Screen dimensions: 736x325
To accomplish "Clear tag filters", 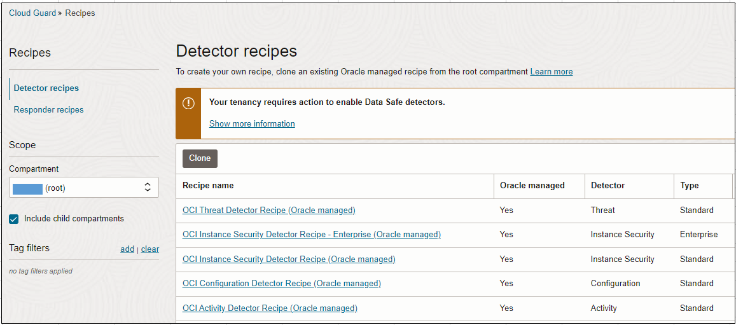I will (150, 249).
